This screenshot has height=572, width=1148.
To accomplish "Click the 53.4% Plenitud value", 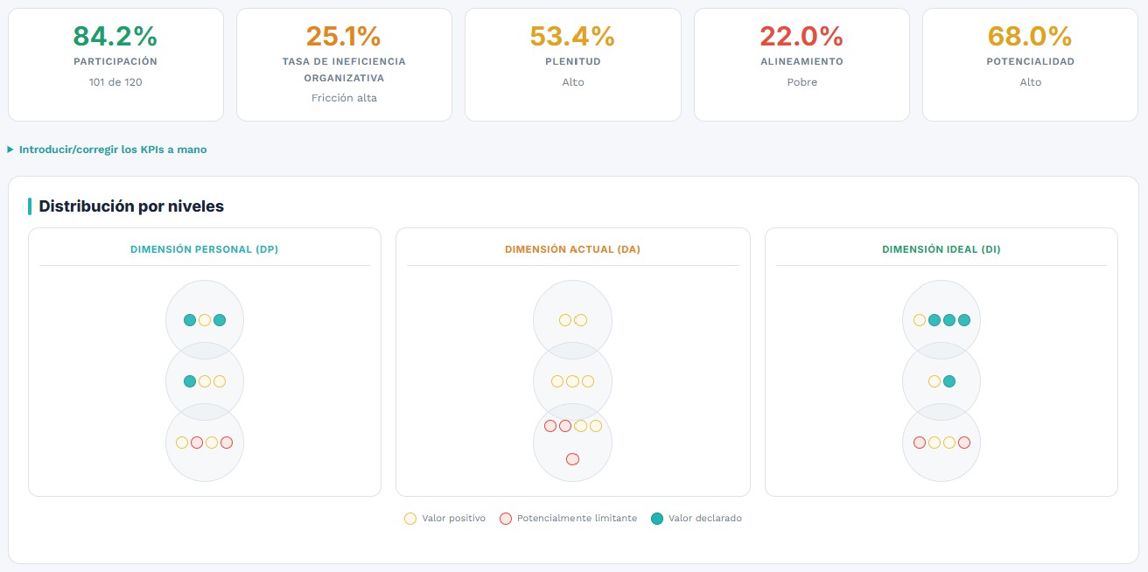I will [x=572, y=36].
